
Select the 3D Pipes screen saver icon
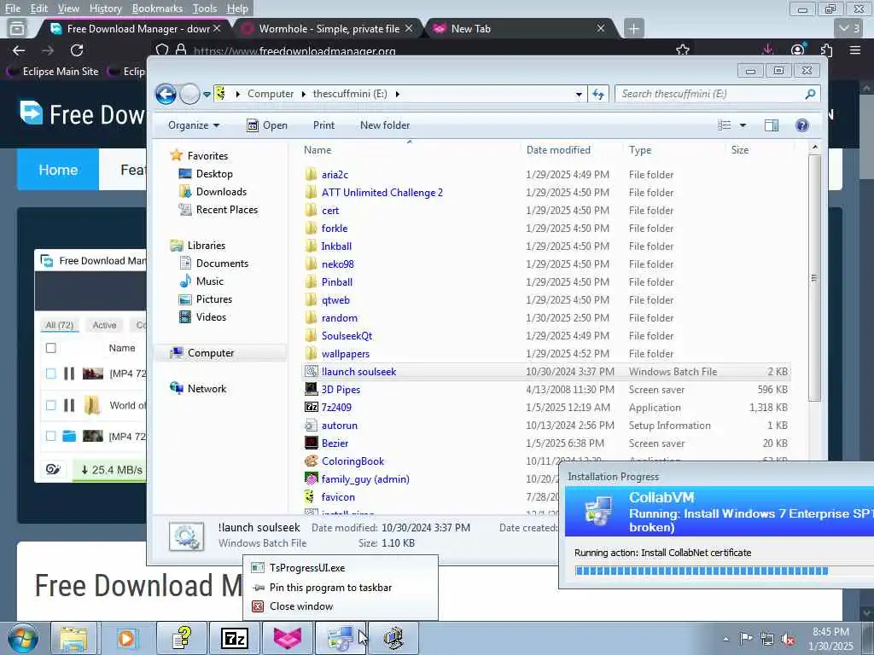311,389
